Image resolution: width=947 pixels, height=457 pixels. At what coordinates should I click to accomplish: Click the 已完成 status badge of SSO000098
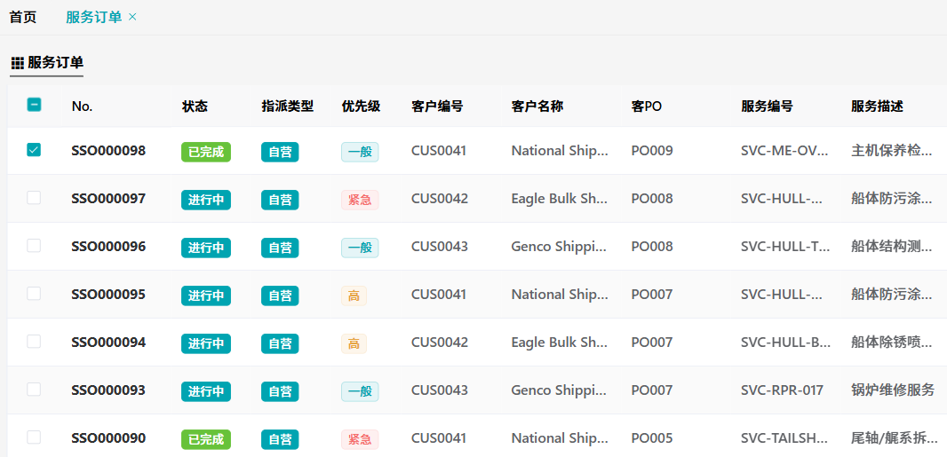coord(205,152)
